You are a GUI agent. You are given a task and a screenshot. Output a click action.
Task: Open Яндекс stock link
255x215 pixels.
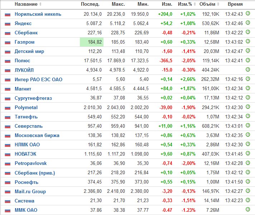point(23,23)
